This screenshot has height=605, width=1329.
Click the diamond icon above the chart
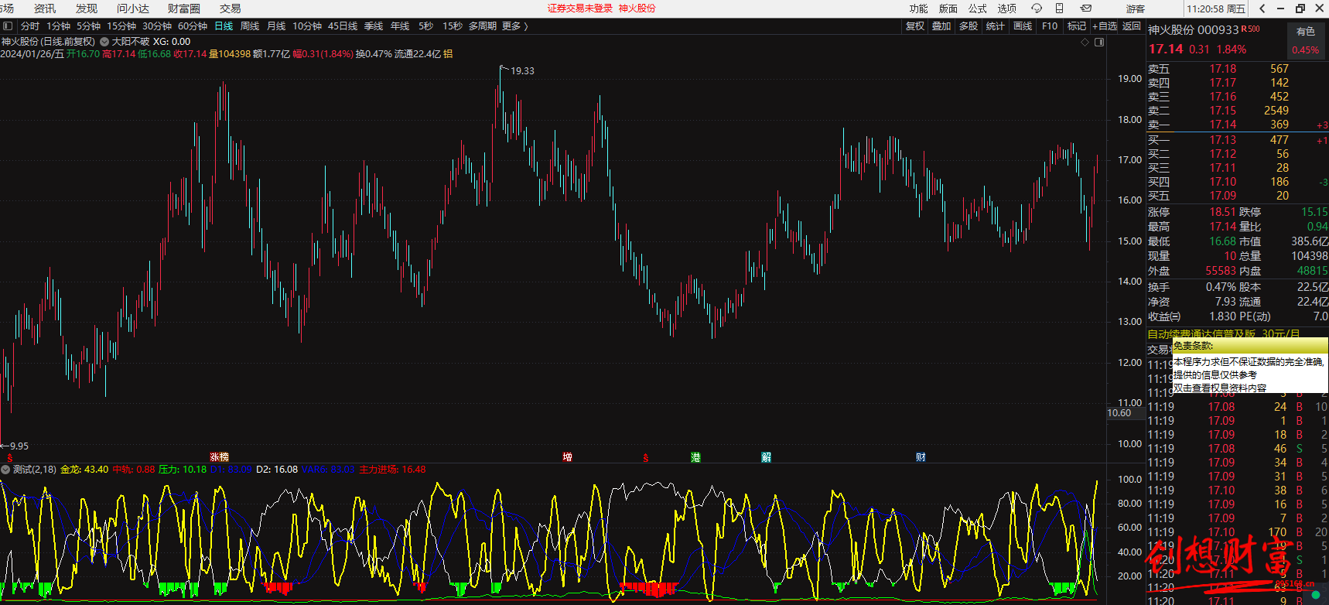coord(1085,43)
